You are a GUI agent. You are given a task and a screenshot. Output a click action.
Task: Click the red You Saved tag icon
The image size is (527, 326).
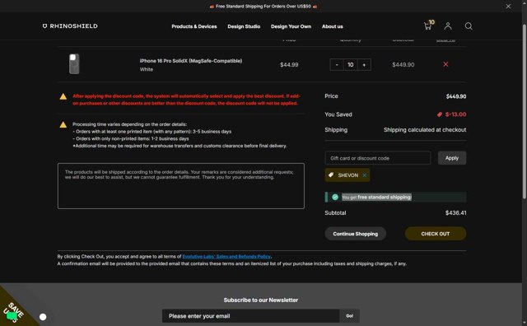click(x=439, y=114)
